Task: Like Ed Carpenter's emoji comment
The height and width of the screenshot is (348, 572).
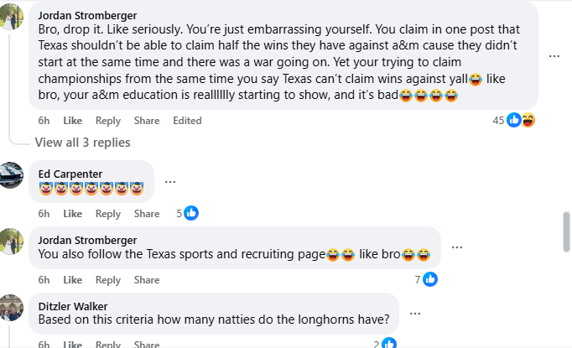Action: coord(73,214)
